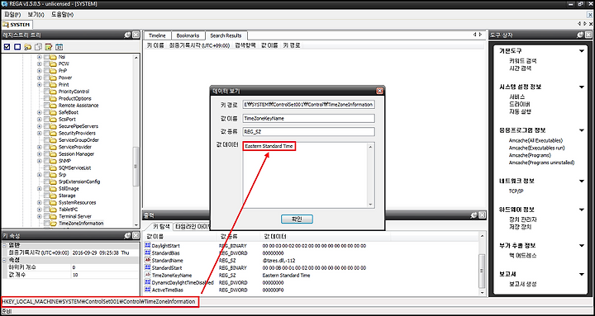Click the check-all icon in registry tree toolbar

pos(7,47)
